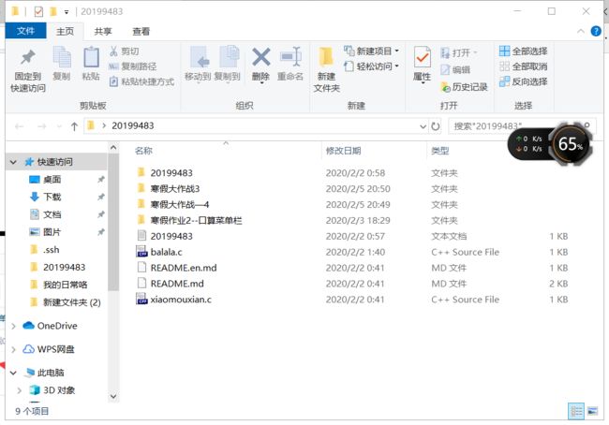Click Paste shortcut in the ribbon
Viewport: 609px width, 425px height.
click(141, 81)
